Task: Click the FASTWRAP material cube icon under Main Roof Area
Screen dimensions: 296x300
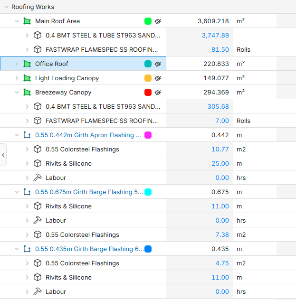Action: click(38, 50)
